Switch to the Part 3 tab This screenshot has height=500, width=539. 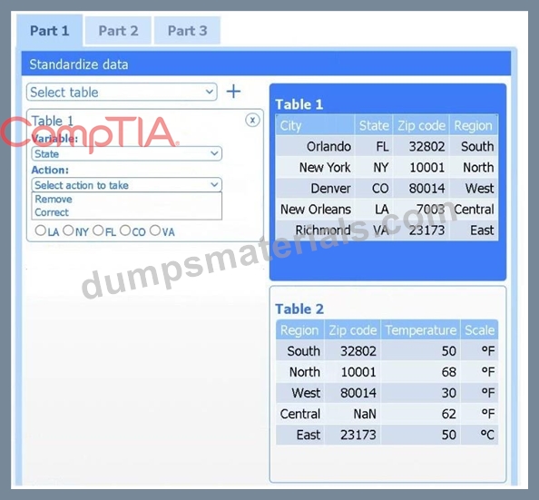pos(187,31)
